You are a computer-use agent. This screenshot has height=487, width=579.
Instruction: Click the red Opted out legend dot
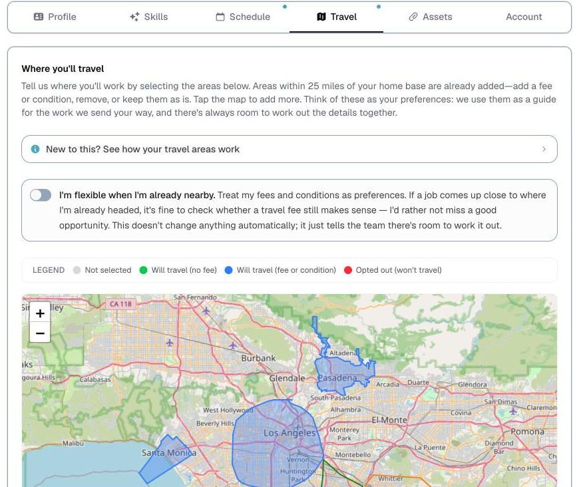348,270
